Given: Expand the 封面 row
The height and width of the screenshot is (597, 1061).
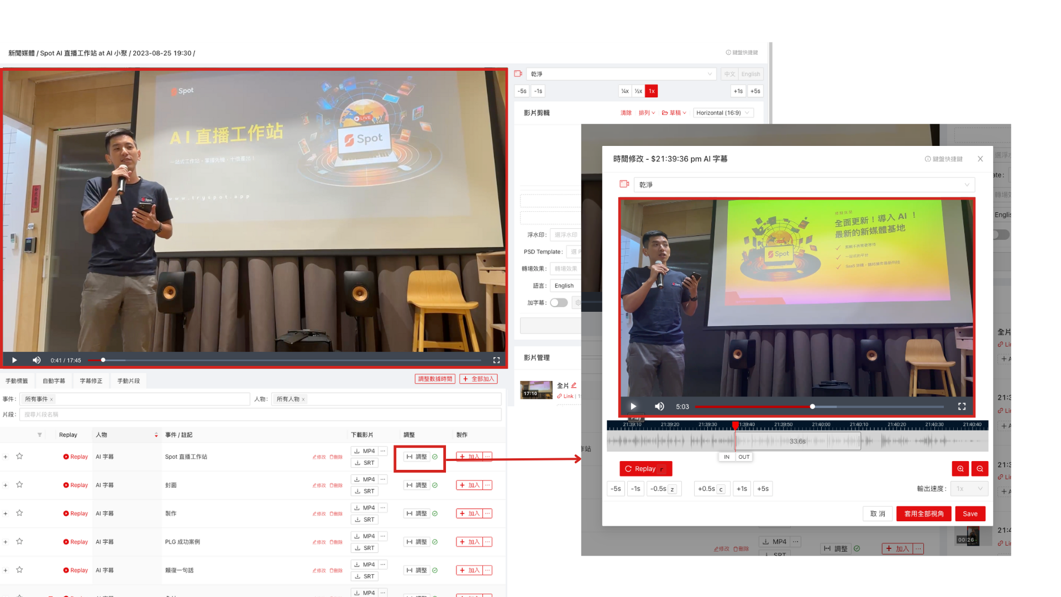Looking at the screenshot, I should tap(6, 485).
